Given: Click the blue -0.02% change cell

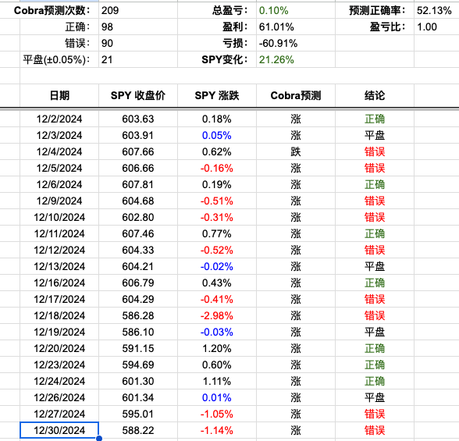Looking at the screenshot, I should tap(217, 266).
